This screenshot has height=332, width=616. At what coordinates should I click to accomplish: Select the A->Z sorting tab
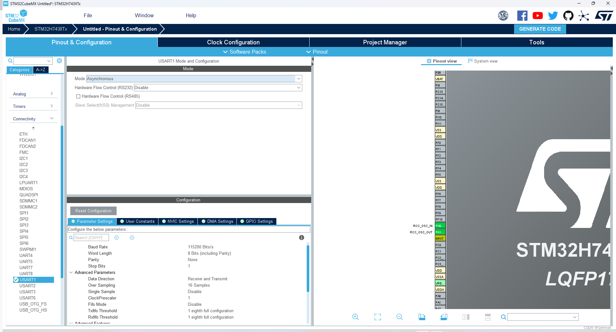pos(41,70)
